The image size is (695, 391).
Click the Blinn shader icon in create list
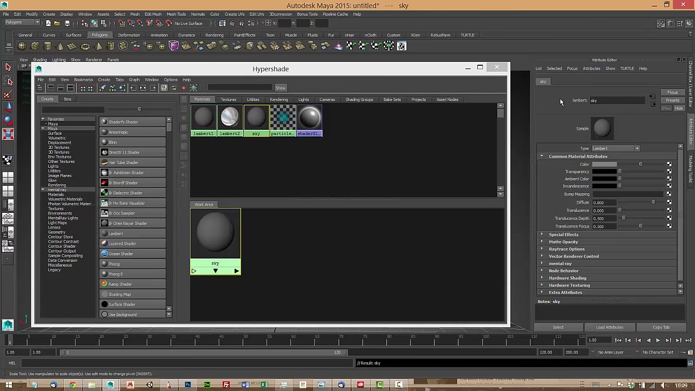104,142
